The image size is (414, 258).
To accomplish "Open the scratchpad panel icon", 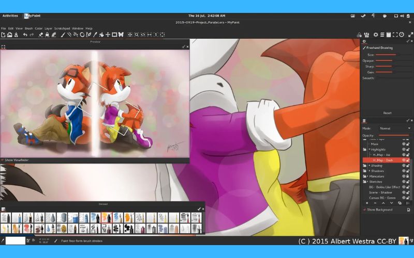I will 389,35.
